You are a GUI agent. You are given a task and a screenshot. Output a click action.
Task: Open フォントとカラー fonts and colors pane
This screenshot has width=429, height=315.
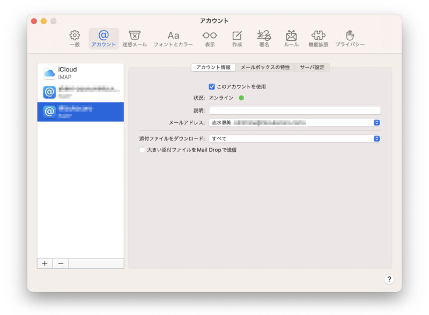(x=173, y=39)
